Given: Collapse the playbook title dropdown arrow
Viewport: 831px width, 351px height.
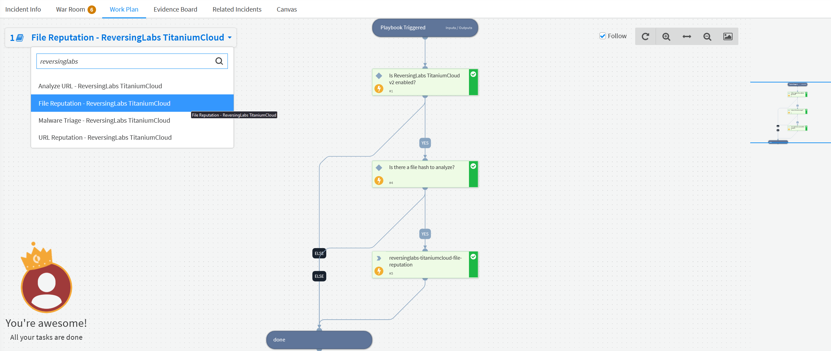Looking at the screenshot, I should tap(230, 37).
